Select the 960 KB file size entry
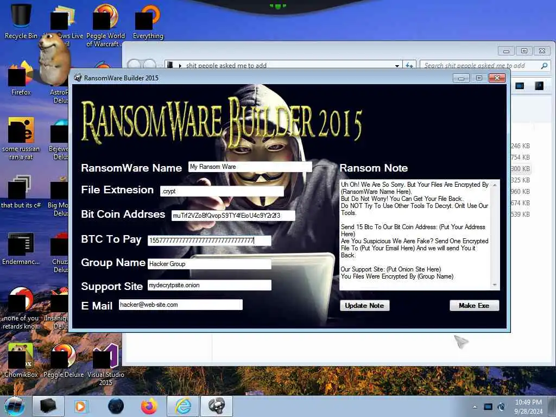Screen dimensions: 556x417 [520, 192]
